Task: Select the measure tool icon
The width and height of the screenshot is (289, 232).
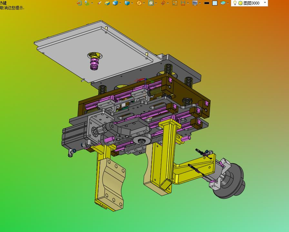Action: pos(99,3)
